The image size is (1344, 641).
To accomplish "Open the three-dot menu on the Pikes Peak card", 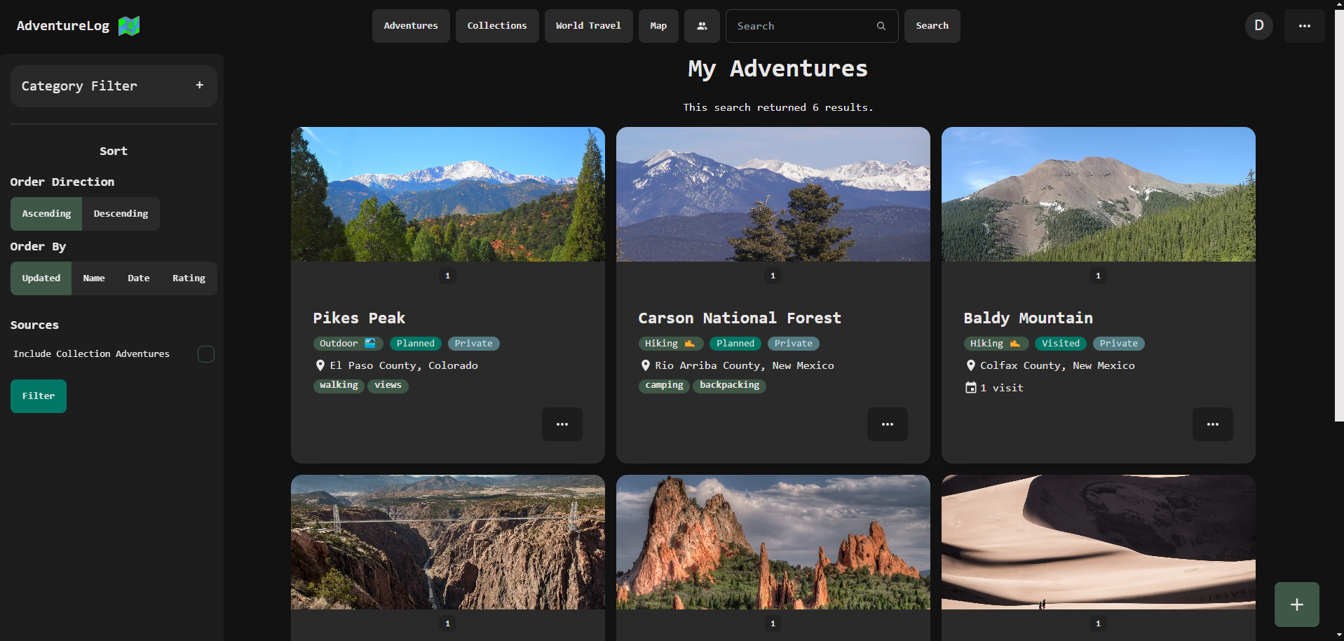I will click(562, 424).
